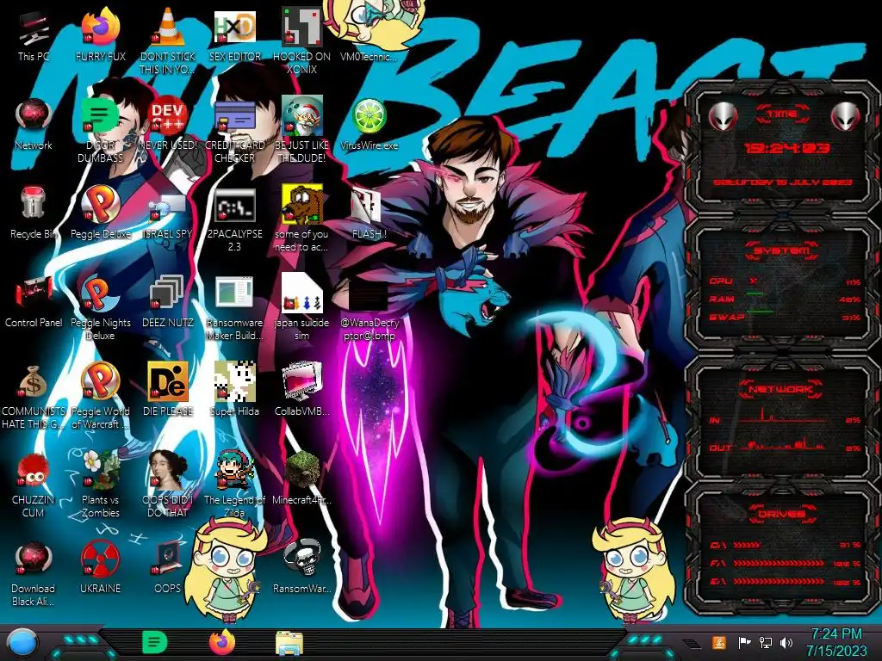The image size is (882, 661).
Task: Open the volume speaker tray icon
Action: pyautogui.click(x=786, y=642)
